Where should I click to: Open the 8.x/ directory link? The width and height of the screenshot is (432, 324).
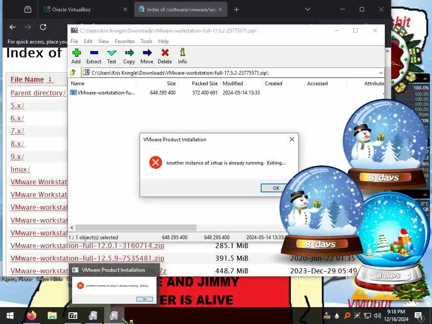pyautogui.click(x=17, y=143)
